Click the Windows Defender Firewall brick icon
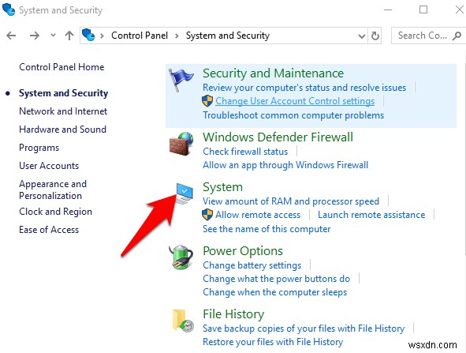466x353 pixels. 181,144
